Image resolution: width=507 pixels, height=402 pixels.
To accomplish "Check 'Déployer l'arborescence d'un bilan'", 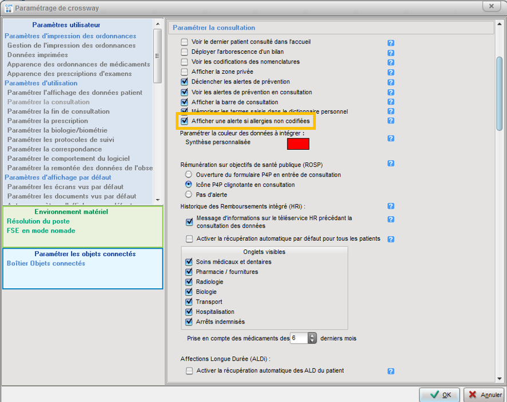I will [x=184, y=51].
